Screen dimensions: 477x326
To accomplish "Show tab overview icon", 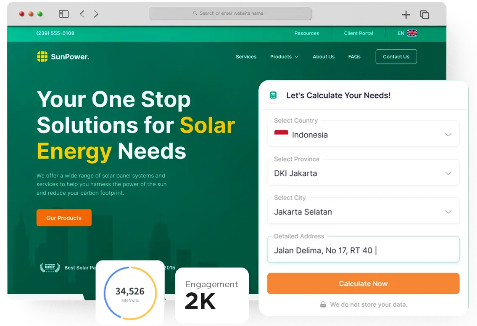I will [424, 15].
